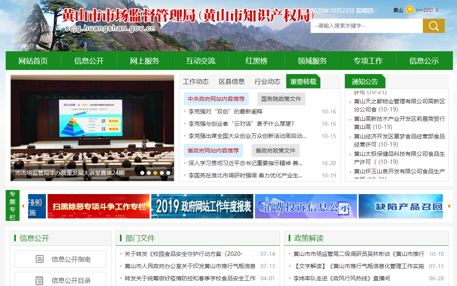
Task: Select the 通知公告 tab
Action: [x=365, y=81]
